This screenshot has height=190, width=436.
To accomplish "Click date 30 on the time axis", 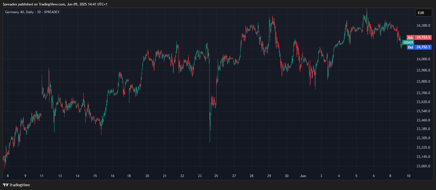I will tap(287, 176).
